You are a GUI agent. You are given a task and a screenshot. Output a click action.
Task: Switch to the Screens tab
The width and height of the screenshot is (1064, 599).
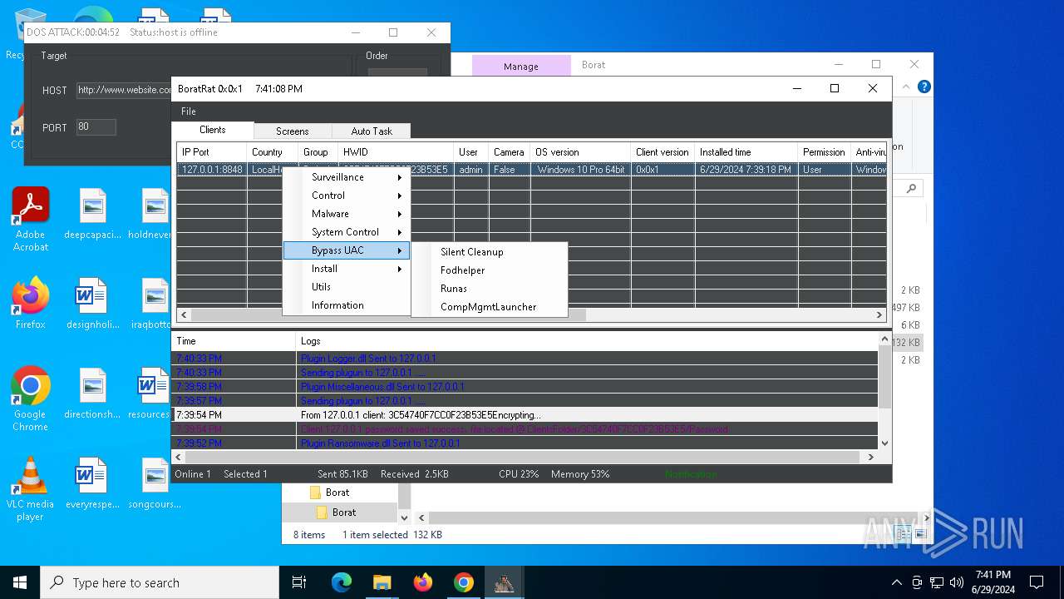tap(293, 131)
